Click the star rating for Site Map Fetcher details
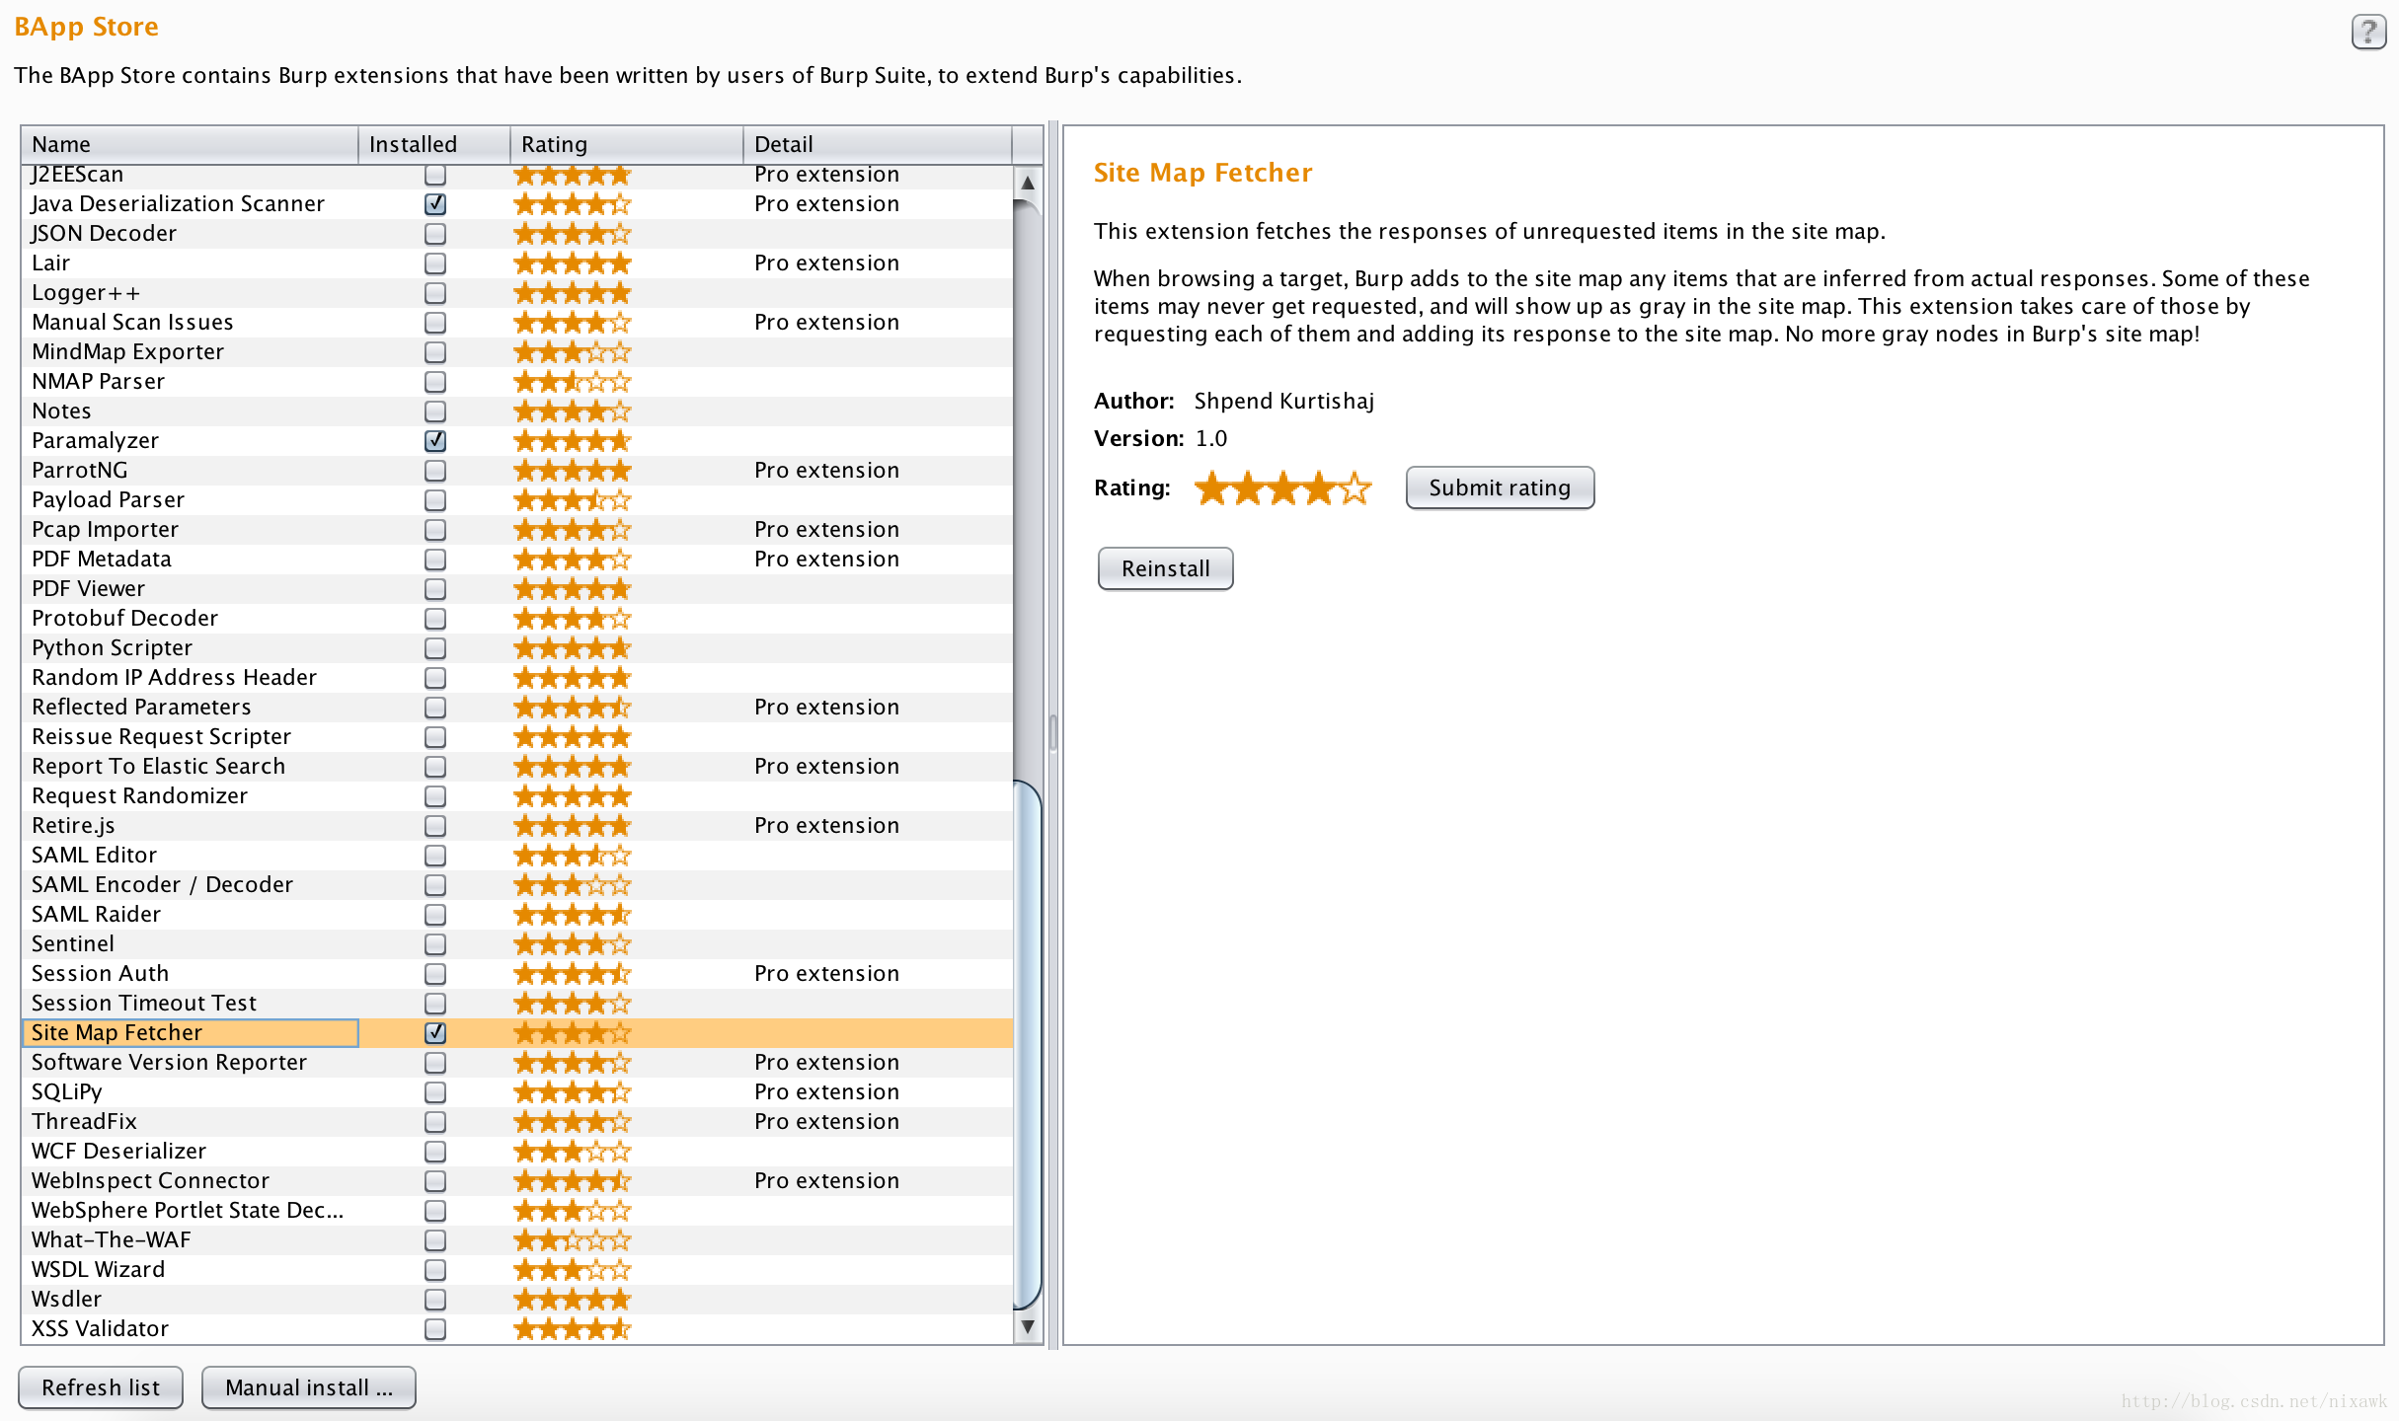 1282,487
